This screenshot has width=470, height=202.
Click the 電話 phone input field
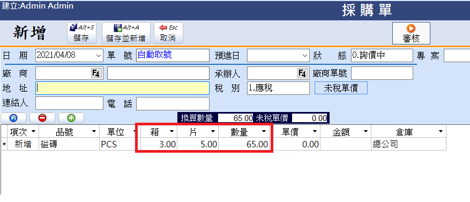pyautogui.click(x=173, y=104)
